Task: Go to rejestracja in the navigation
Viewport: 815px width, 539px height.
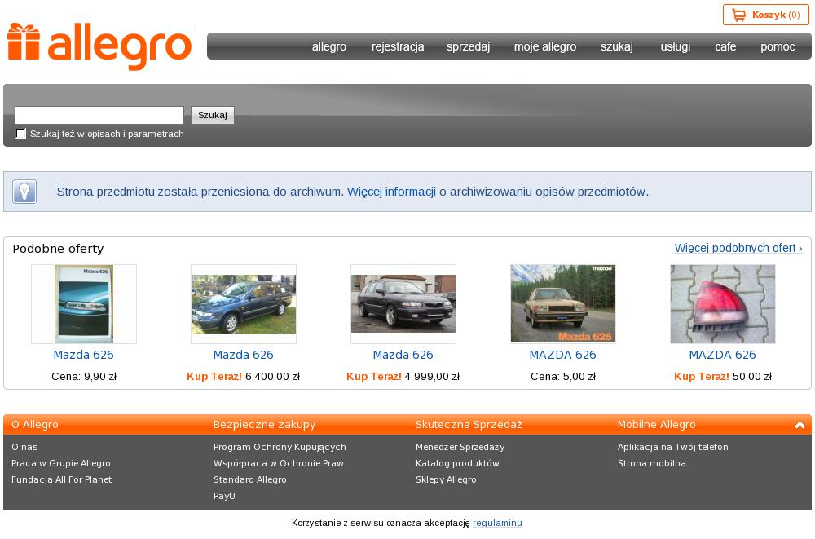Action: [x=398, y=46]
